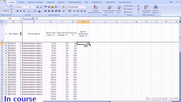Click the Select All corner button
The height and width of the screenshot is (102, 181).
click(2, 22)
